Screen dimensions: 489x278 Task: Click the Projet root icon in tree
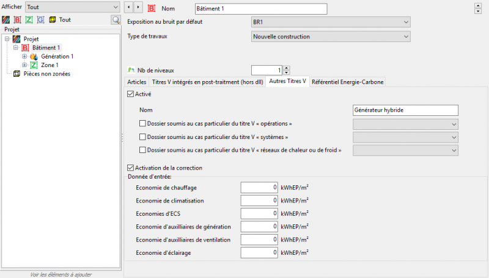click(x=17, y=39)
